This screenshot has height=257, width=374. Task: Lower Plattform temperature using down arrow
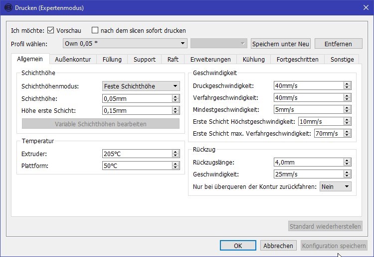(x=176, y=168)
